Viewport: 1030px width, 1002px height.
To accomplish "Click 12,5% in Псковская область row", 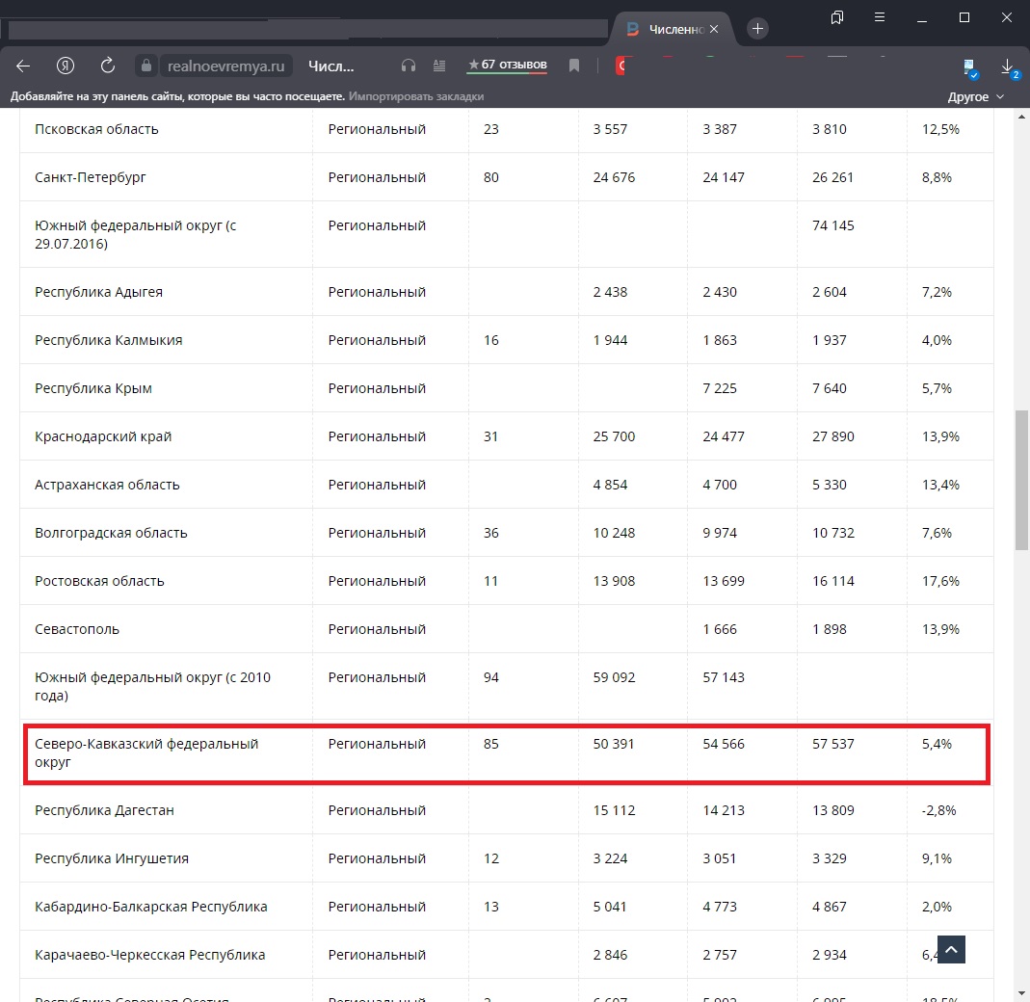I will (940, 129).
